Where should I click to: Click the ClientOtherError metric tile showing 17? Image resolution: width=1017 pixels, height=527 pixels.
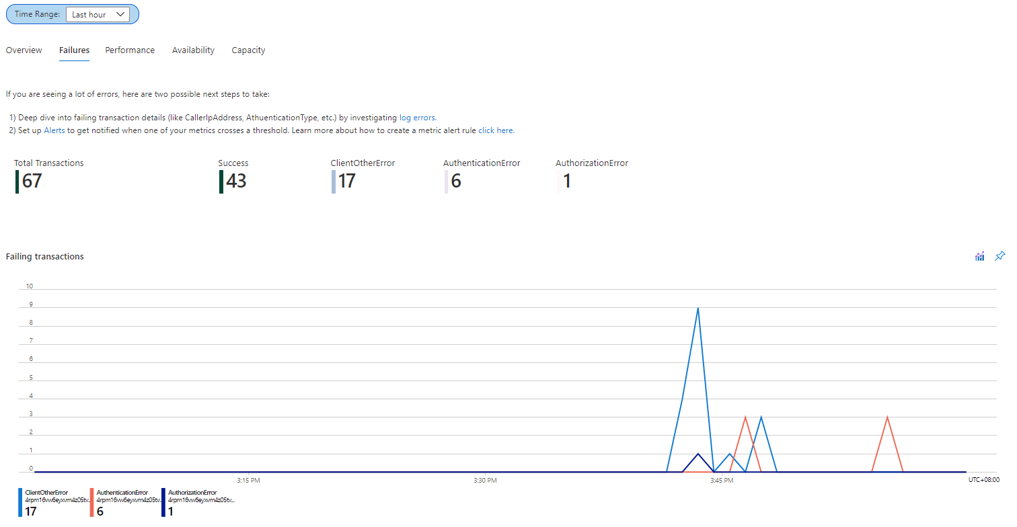click(363, 173)
